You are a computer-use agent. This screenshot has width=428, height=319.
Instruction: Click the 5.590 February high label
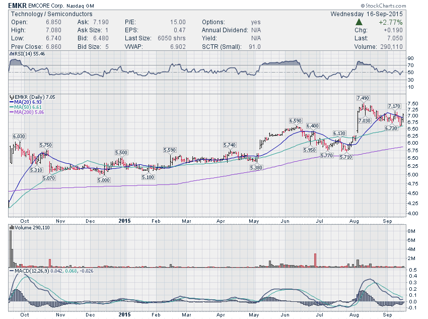(x=170, y=150)
